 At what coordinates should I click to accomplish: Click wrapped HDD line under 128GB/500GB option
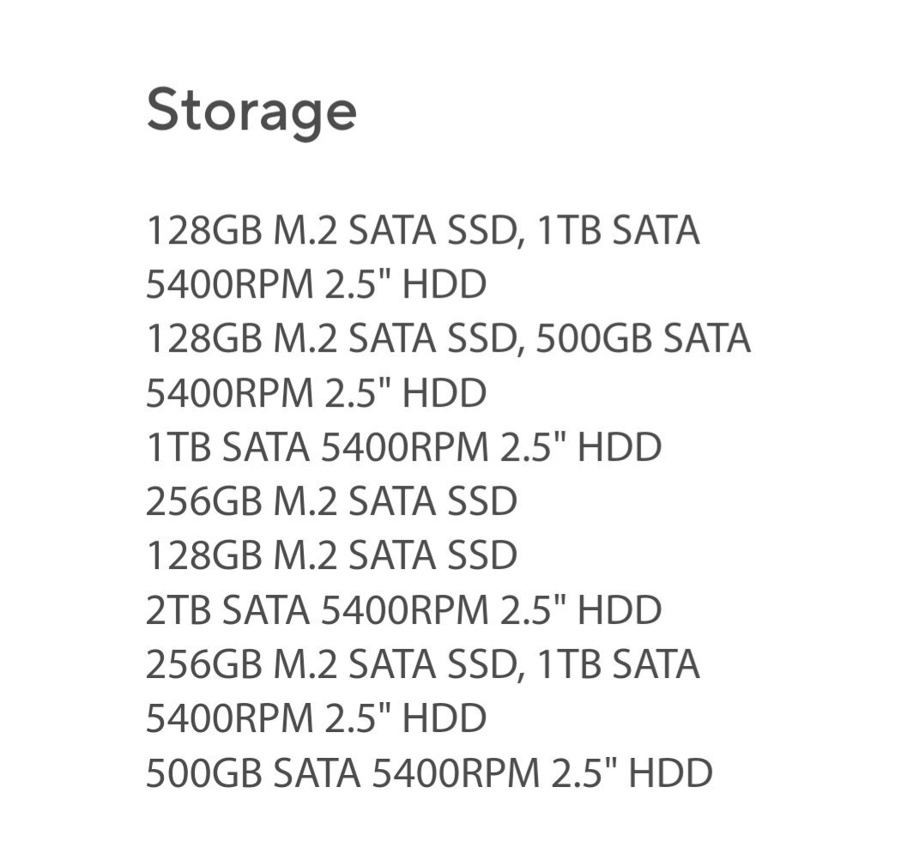316,392
